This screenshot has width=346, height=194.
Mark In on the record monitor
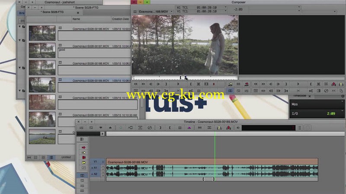point(311,84)
